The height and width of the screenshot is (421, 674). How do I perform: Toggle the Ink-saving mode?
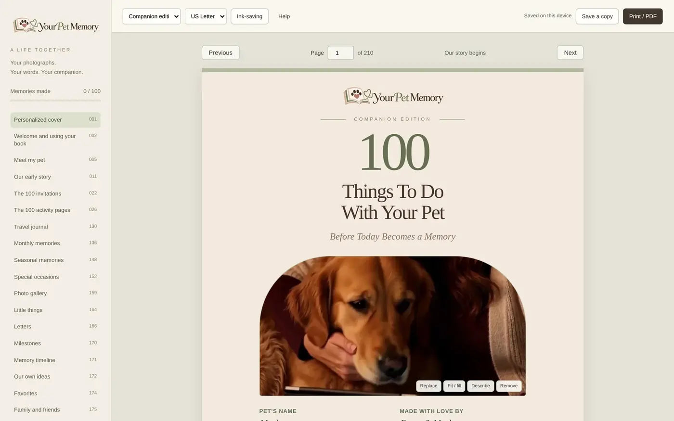pos(249,16)
